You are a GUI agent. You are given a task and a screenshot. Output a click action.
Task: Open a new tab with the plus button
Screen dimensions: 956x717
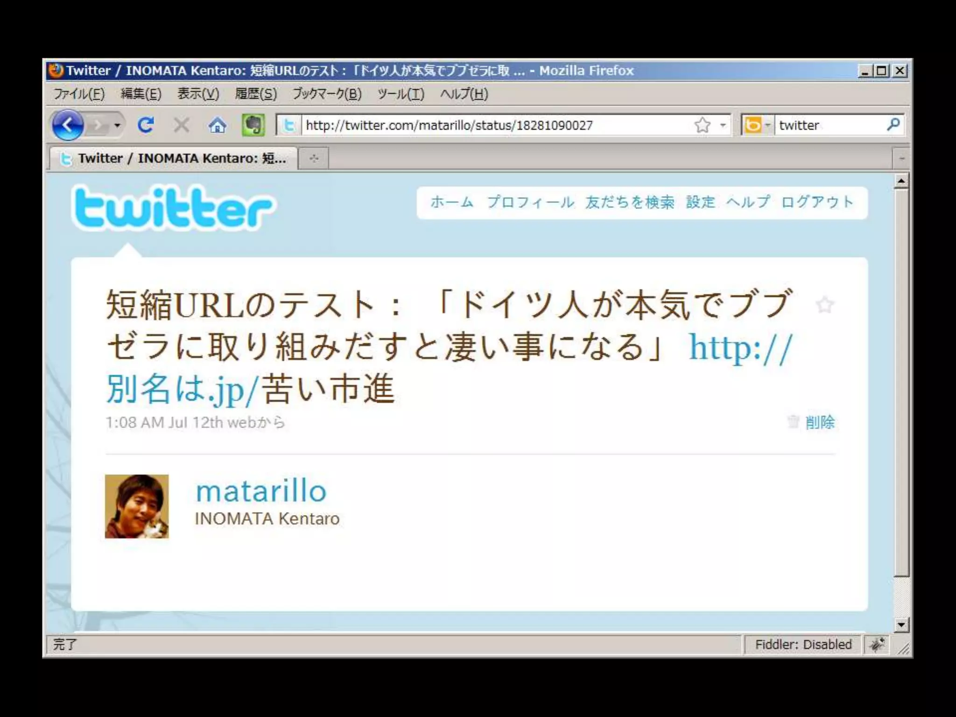[314, 158]
